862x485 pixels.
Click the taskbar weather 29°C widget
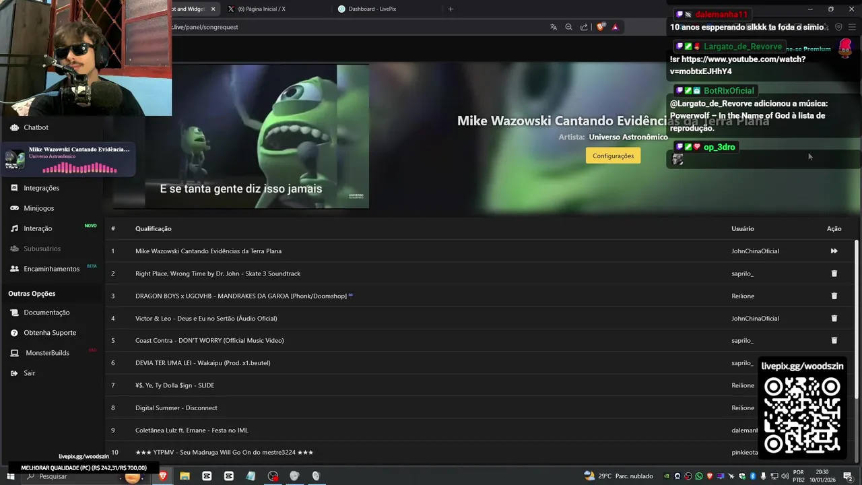click(x=618, y=476)
